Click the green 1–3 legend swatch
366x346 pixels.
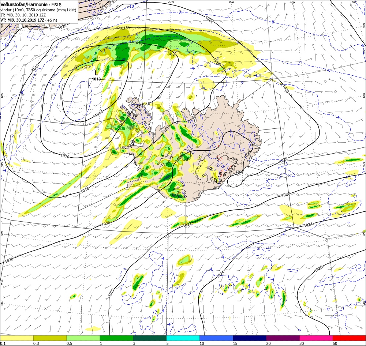116,338
